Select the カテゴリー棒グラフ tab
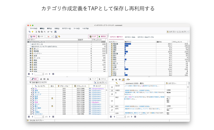 (x=116, y=37)
